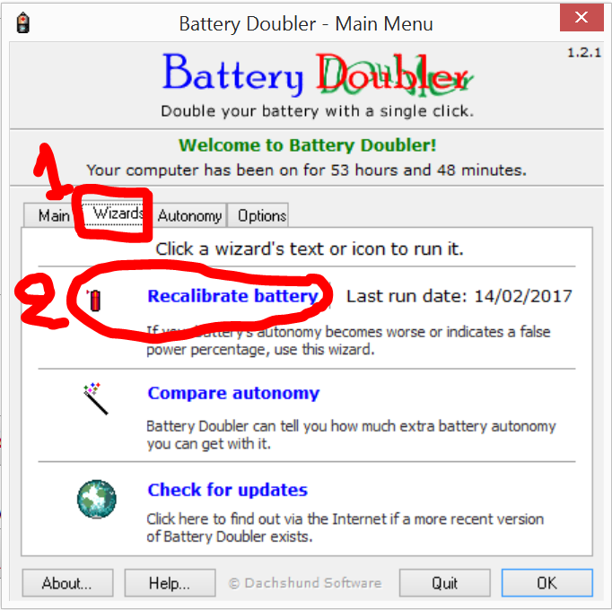
Task: Click the magic wand Compare autonomy icon
Action: tap(96, 398)
